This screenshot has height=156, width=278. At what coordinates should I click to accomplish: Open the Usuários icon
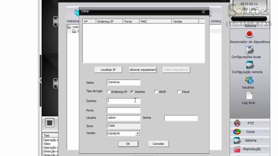tap(249, 80)
